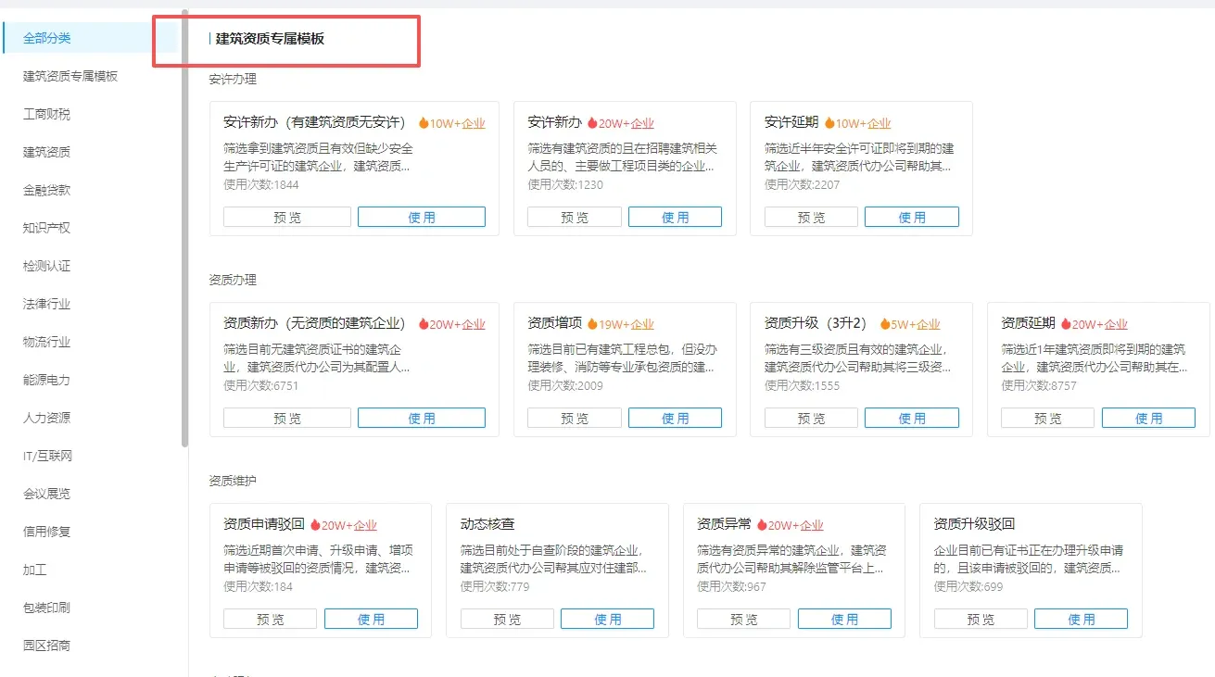This screenshot has width=1215, height=677.
Task: Select 检测认证 sidebar item
Action: pos(46,266)
